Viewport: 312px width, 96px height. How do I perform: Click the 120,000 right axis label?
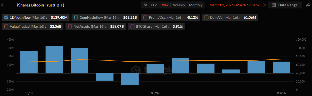coord(301,40)
